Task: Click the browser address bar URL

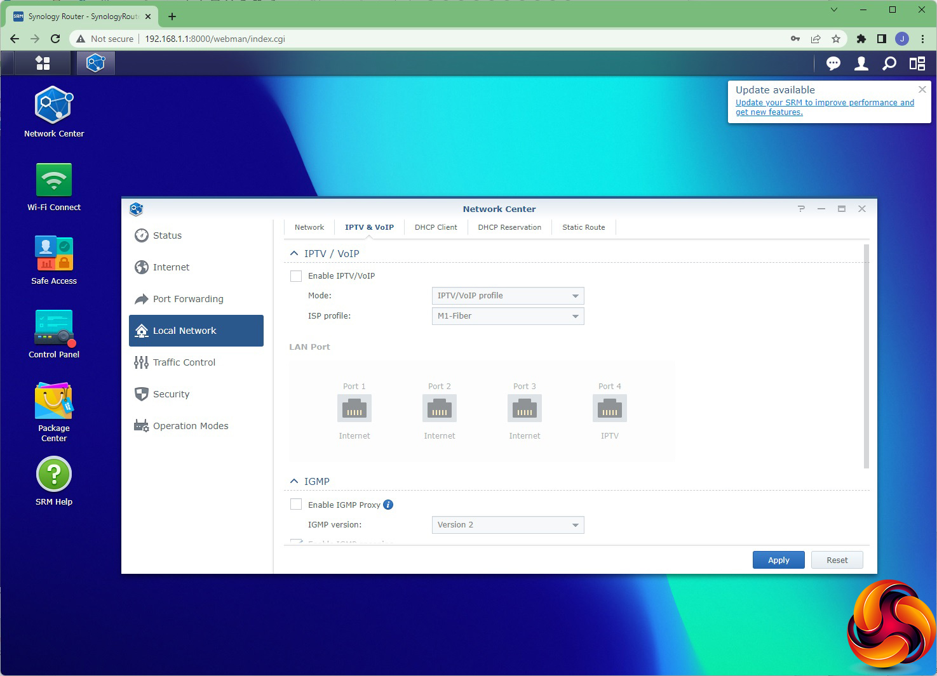Action: click(215, 39)
